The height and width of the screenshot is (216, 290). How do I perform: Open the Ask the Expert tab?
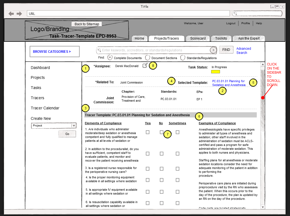click(249, 38)
